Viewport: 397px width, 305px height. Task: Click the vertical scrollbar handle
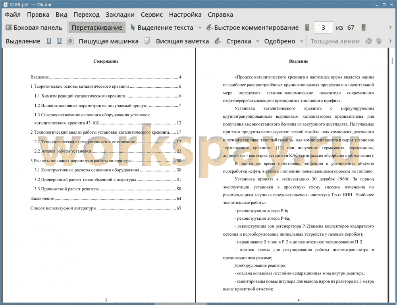click(392, 61)
